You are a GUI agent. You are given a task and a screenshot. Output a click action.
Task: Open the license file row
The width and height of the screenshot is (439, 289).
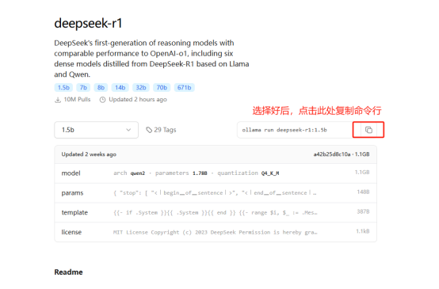(x=216, y=232)
